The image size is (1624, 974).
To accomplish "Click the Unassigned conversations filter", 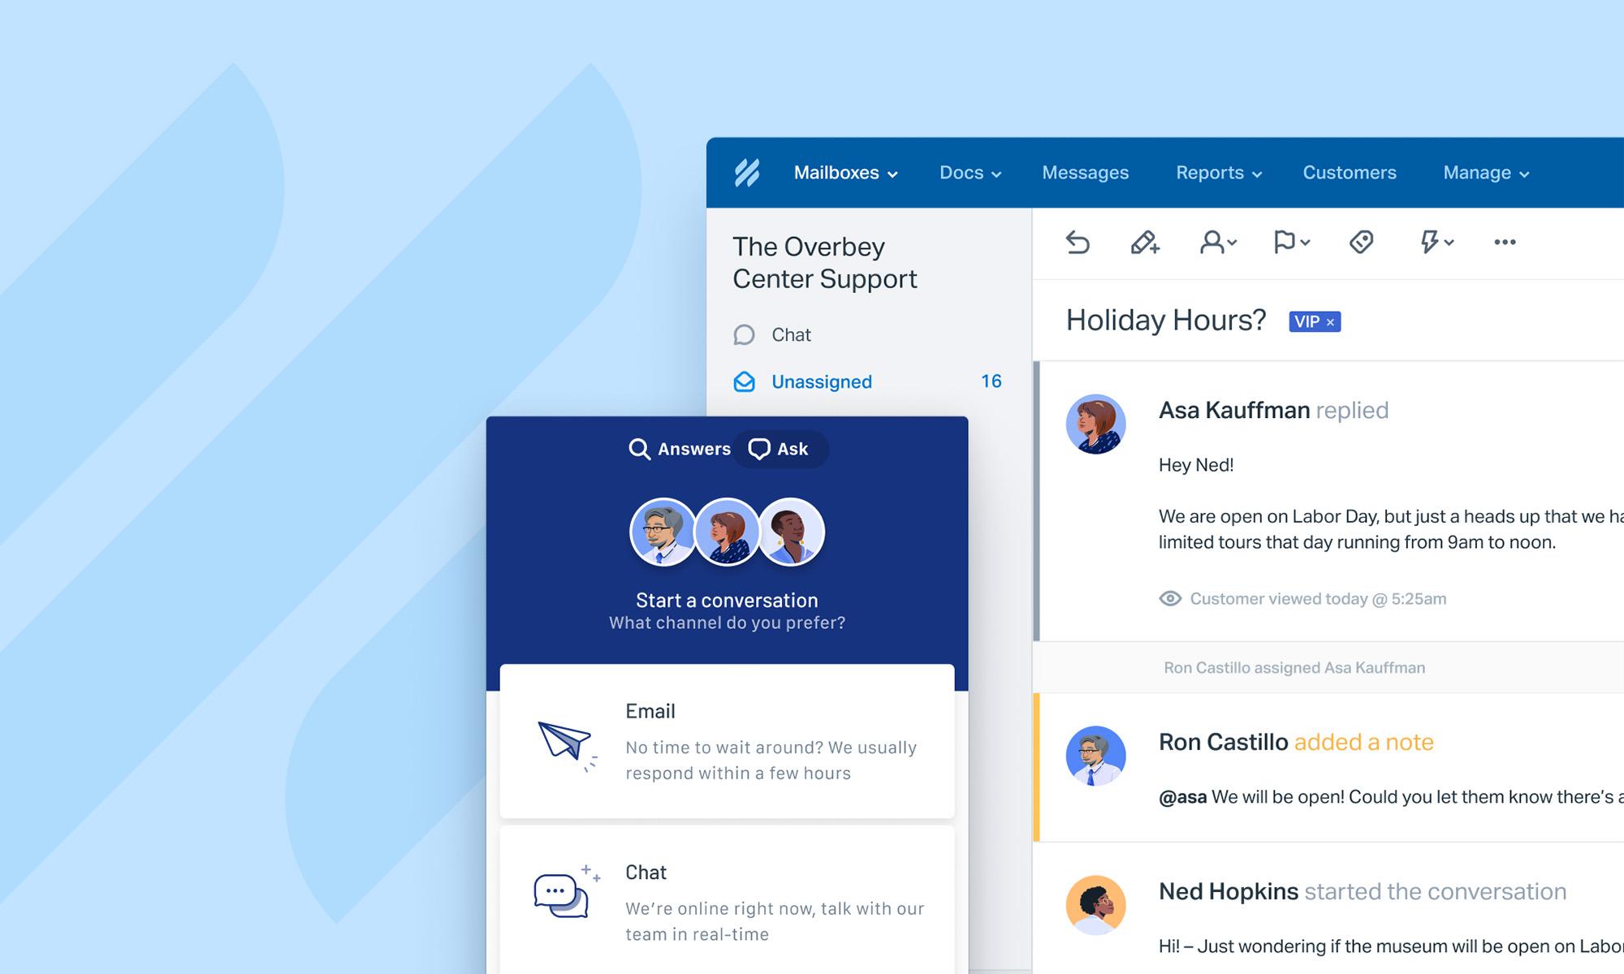I will pyautogui.click(x=820, y=381).
